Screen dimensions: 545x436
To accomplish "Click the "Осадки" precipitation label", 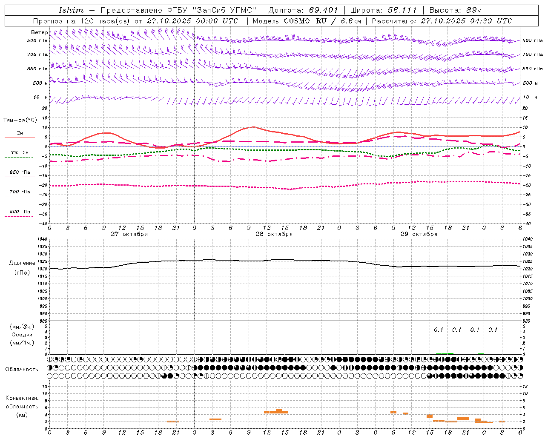I will click(22, 335).
